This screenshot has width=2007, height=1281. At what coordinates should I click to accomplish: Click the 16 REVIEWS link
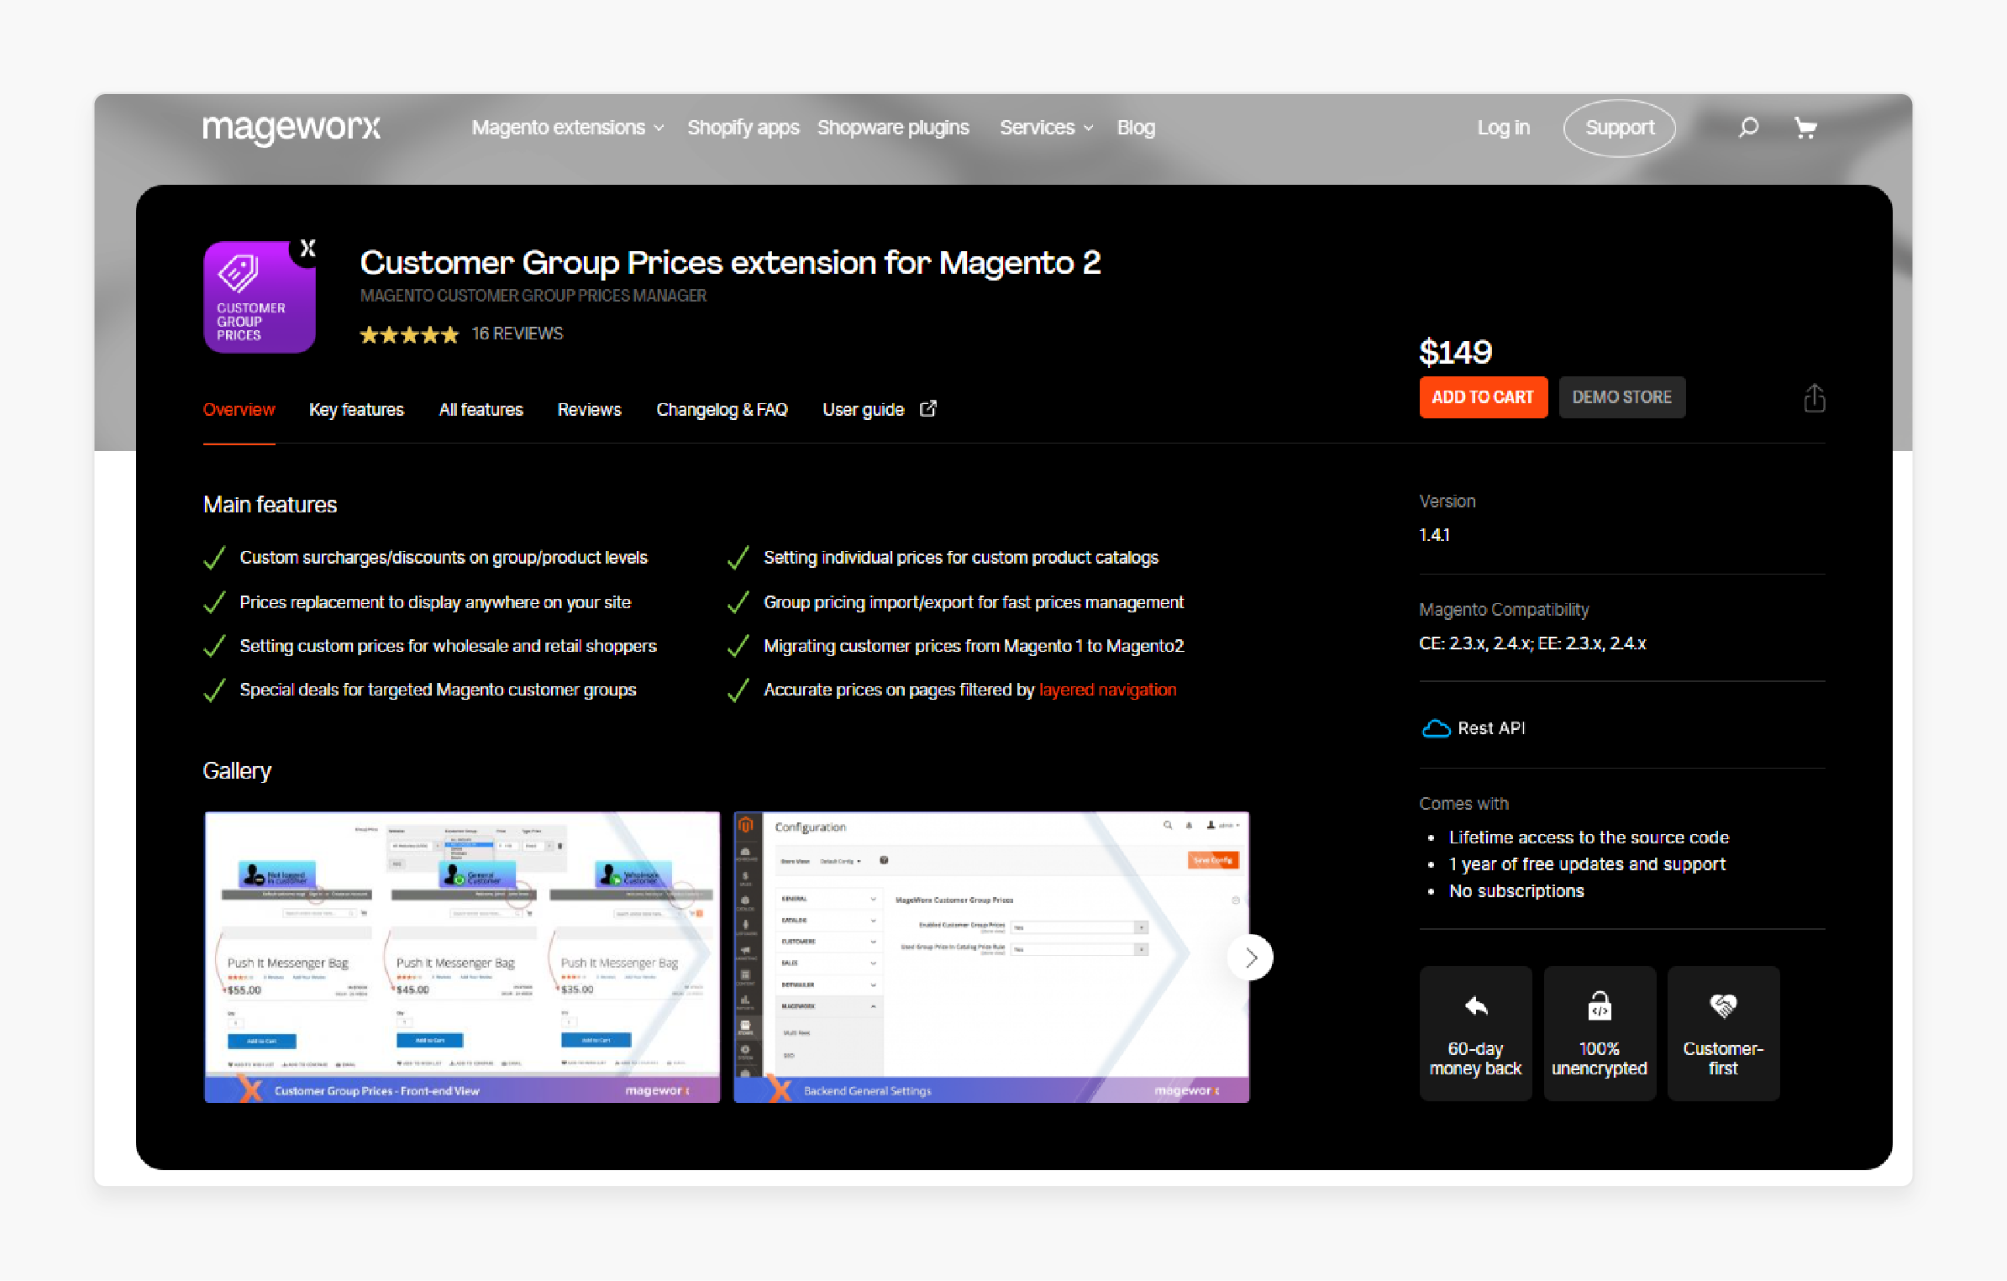(x=518, y=334)
